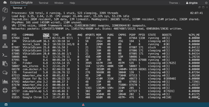This screenshot has width=209, height=107.
Task: Open the Git perspective icon
Action: 4,19
